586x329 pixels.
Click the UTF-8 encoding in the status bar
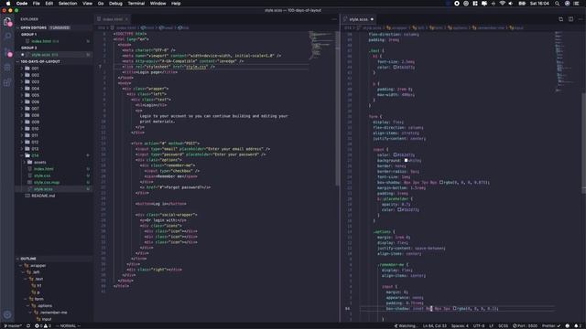coord(479,326)
